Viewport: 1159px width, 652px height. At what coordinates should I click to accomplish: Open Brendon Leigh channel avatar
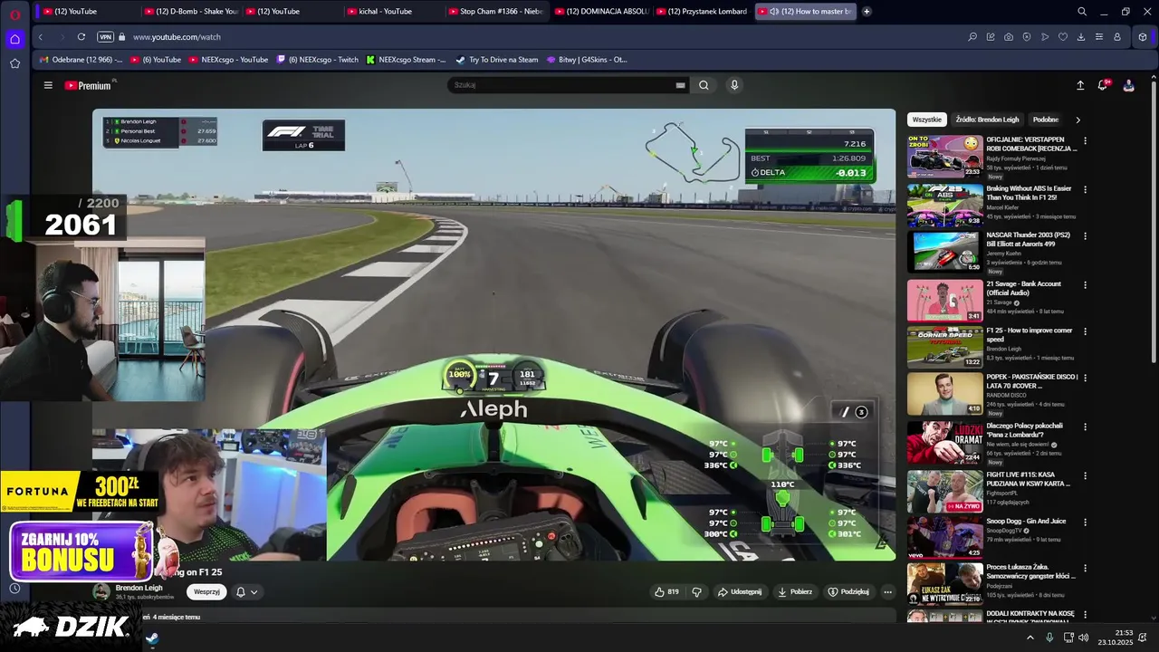(101, 592)
